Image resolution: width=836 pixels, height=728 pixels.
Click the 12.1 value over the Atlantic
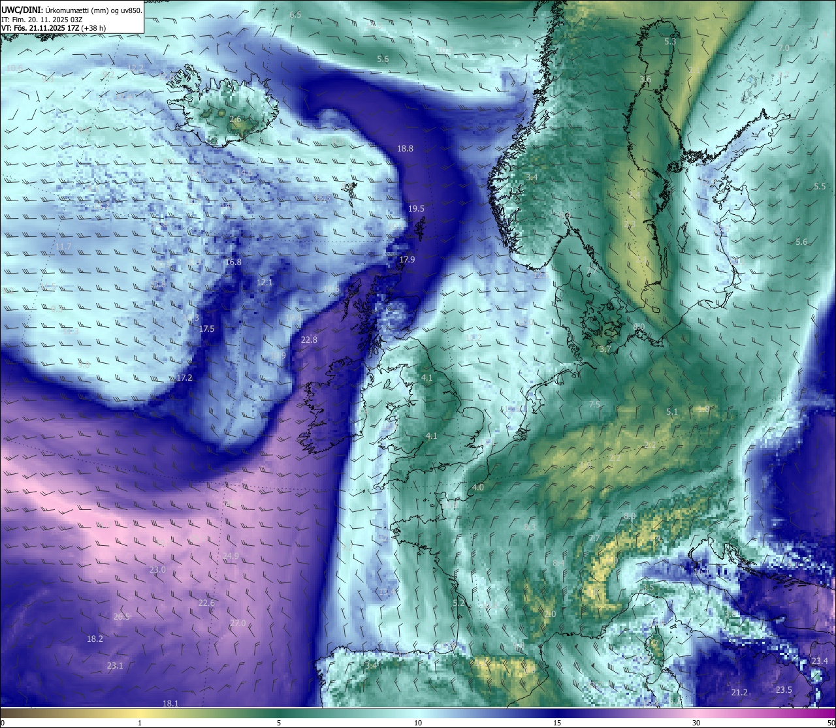coord(265,282)
